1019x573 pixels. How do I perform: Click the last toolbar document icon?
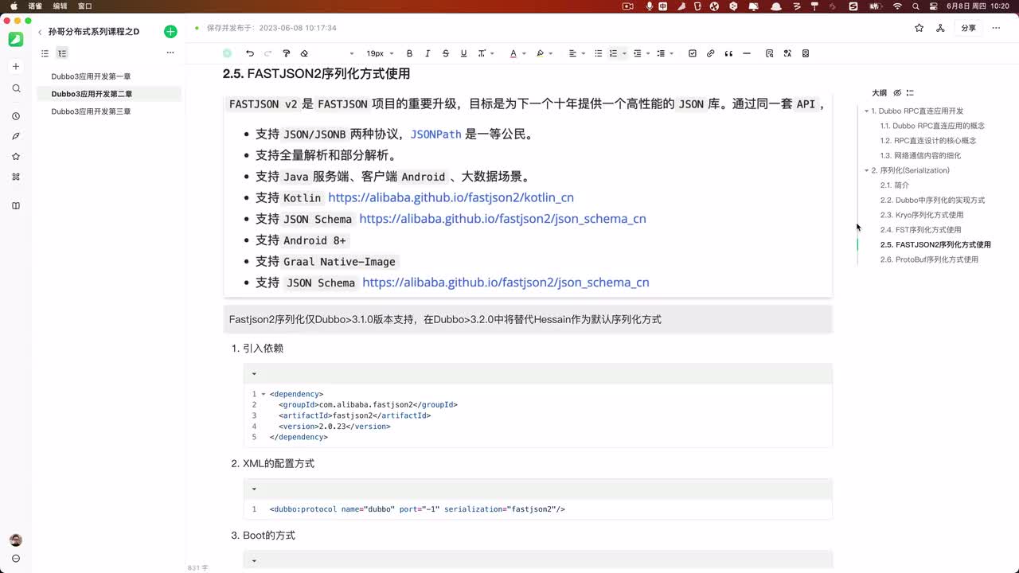(x=806, y=53)
